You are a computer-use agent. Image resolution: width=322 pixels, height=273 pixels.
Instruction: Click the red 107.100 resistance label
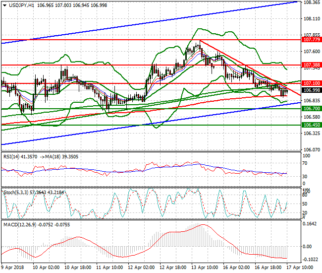click(x=312, y=83)
